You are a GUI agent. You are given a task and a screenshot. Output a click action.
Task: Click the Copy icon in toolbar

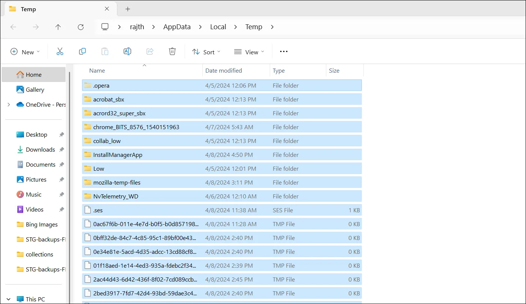tap(82, 52)
